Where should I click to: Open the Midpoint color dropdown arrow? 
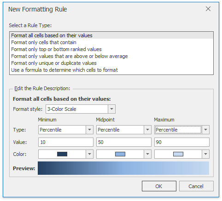click(x=147, y=154)
